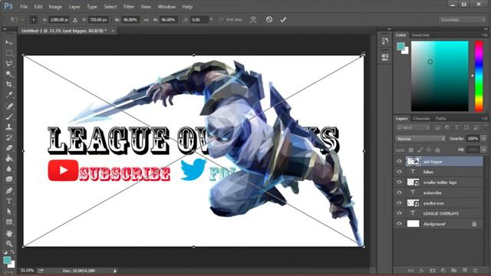Hide the 'follow' text layer
Viewport: 491px width, 276px height.
pos(399,172)
